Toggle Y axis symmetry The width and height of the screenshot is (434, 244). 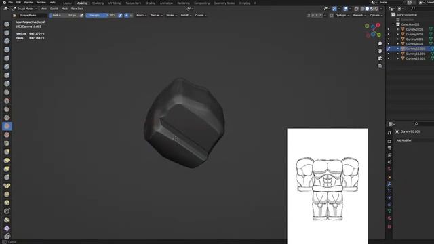pyautogui.click(x=317, y=15)
